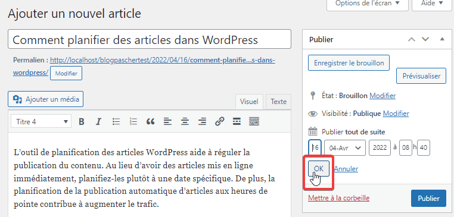This screenshot has height=217, width=454.
Task: Click Enregistrer le brouillon button
Action: [x=349, y=62]
